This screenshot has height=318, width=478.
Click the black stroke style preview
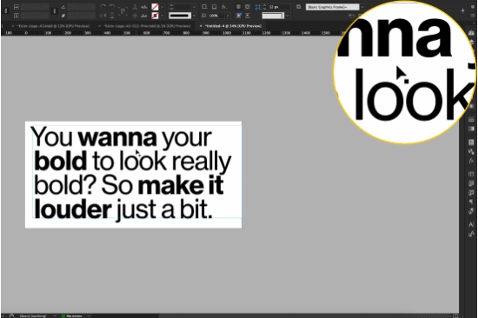pos(180,16)
